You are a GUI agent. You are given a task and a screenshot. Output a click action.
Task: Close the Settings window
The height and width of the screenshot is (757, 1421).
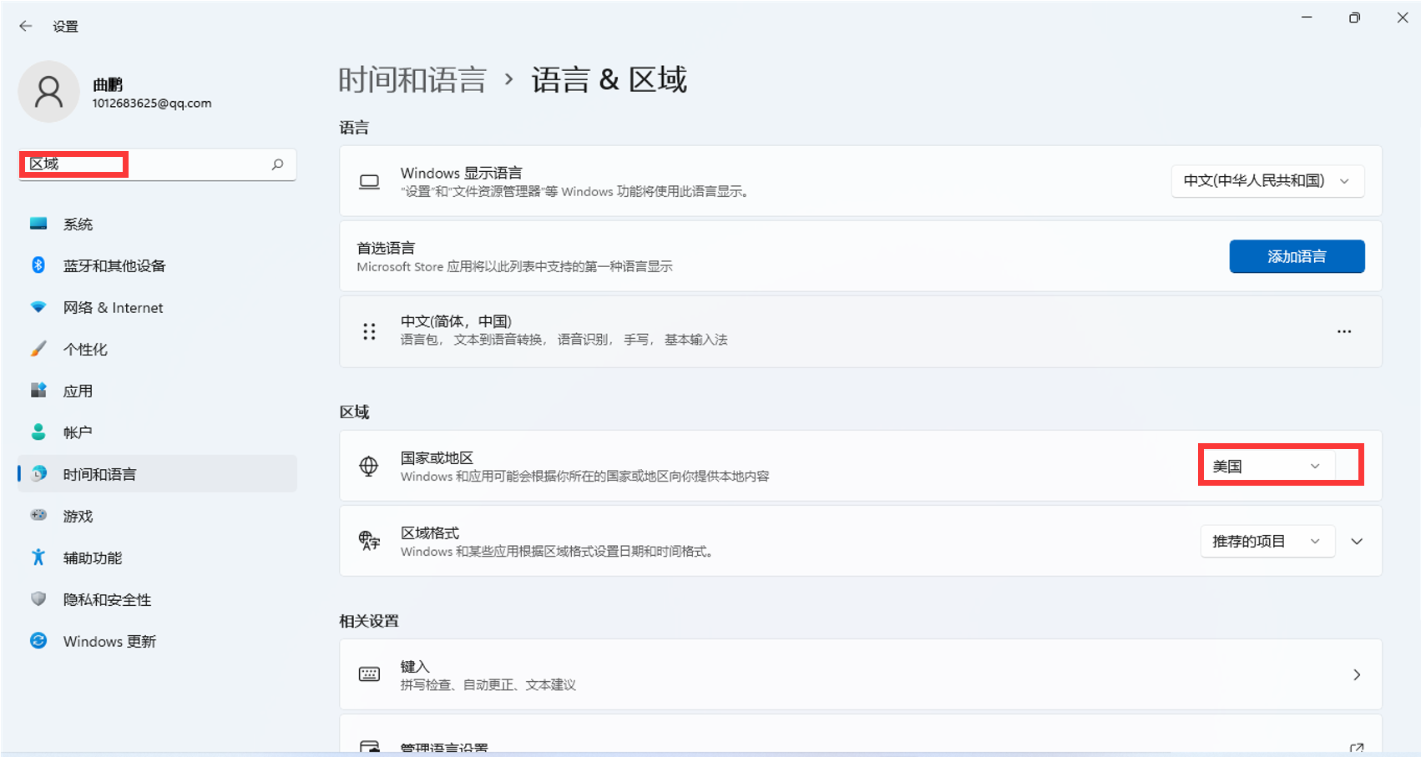[x=1403, y=18]
